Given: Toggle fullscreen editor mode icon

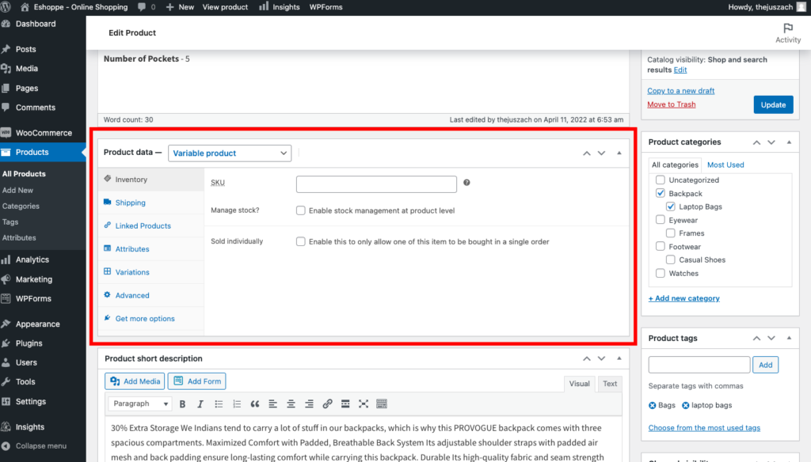Looking at the screenshot, I should [x=364, y=403].
